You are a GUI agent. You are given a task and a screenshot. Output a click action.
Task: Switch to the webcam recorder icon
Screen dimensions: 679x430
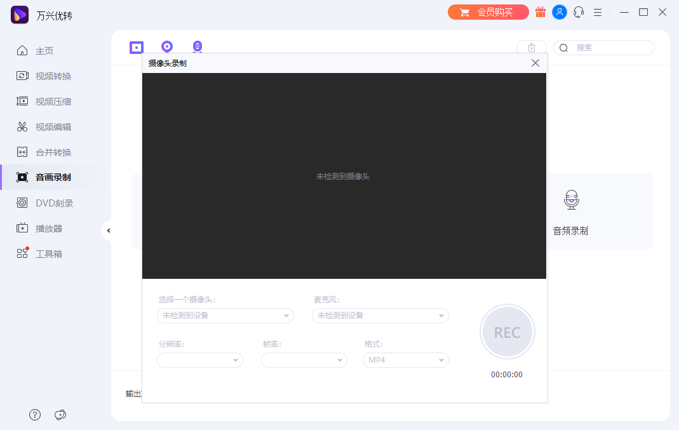[x=166, y=46]
